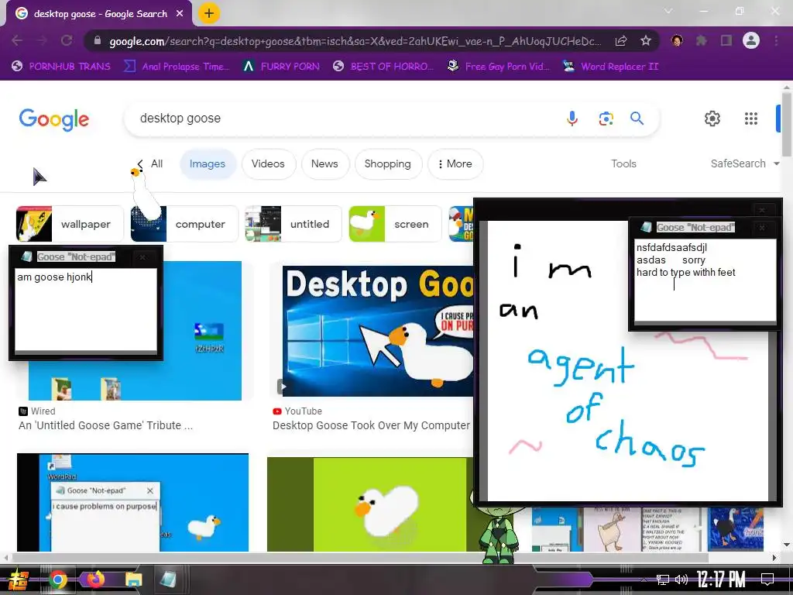The width and height of the screenshot is (793, 595).
Task: Expand the More search filters menu
Action: pos(455,164)
